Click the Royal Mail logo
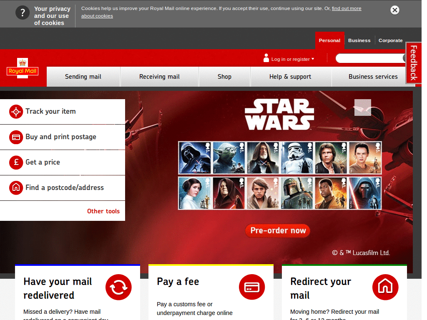This screenshot has height=320, width=427. coord(23,68)
